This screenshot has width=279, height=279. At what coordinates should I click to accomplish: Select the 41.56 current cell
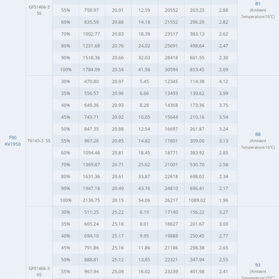click(x=144, y=69)
